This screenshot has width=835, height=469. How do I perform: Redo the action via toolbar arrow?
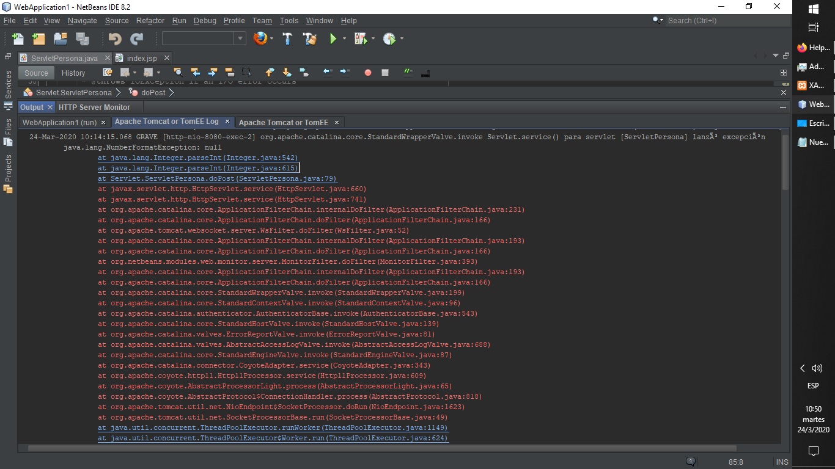click(136, 39)
